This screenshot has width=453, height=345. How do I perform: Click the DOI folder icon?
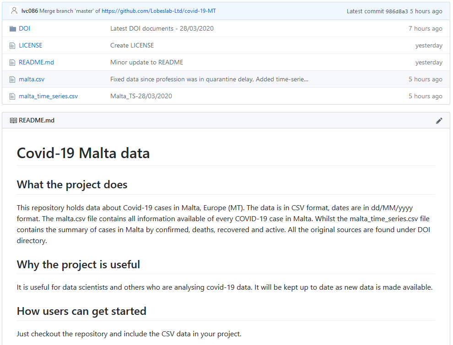click(x=13, y=29)
